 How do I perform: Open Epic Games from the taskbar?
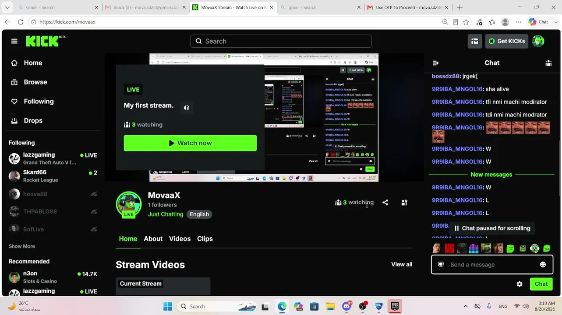(395, 306)
